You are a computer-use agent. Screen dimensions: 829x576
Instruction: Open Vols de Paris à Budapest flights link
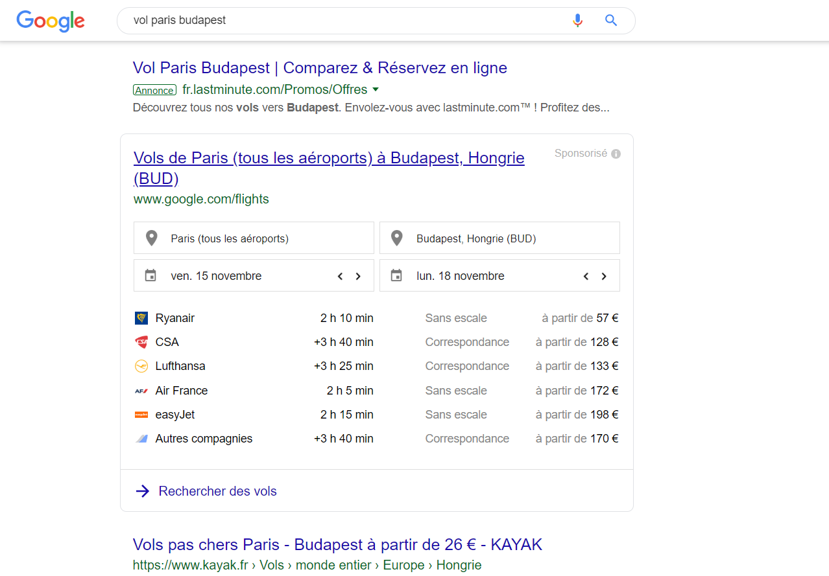(x=329, y=168)
